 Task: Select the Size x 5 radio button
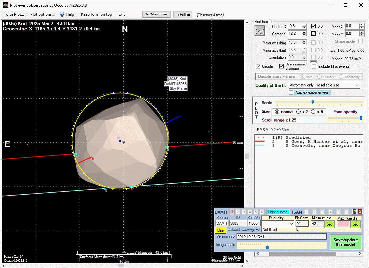point(313,111)
